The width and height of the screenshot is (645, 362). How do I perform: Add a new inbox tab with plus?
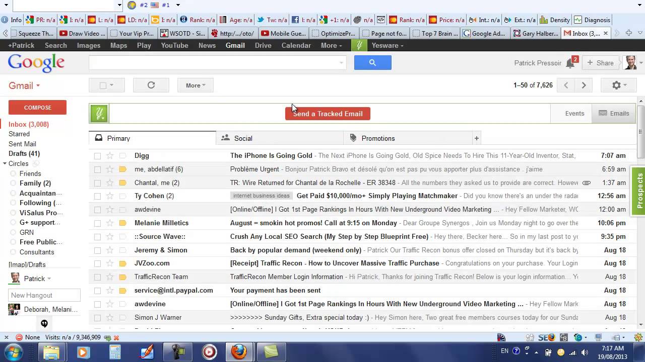[476, 138]
